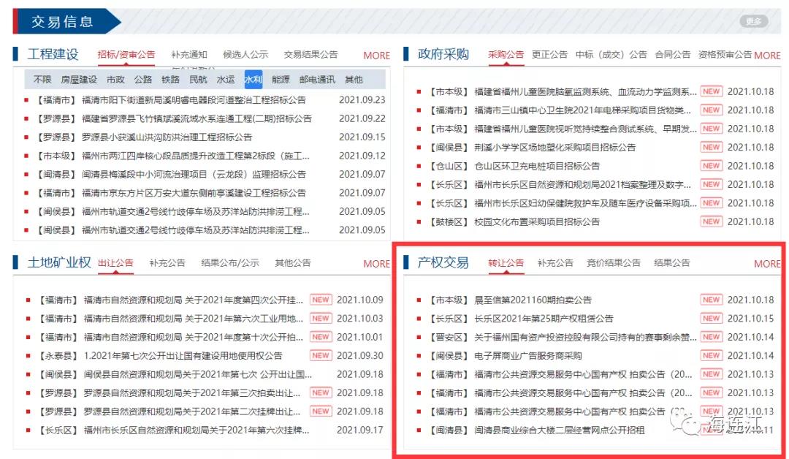789x459 pixels.
Task: Open 闽侯县自然资源和规划局关于2021年第七次公开出让 notice
Action: [198, 375]
